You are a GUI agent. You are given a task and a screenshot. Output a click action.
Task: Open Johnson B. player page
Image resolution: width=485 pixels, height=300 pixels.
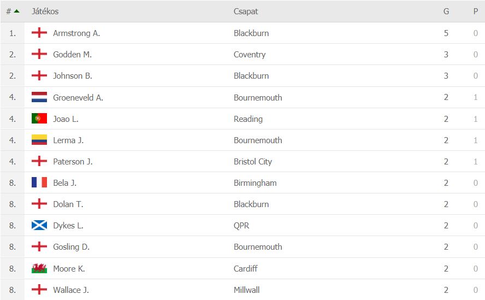click(73, 76)
